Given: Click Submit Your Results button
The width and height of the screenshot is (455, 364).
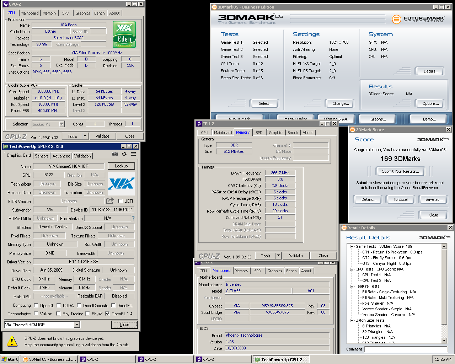Looking at the screenshot, I should click(x=400, y=171).
